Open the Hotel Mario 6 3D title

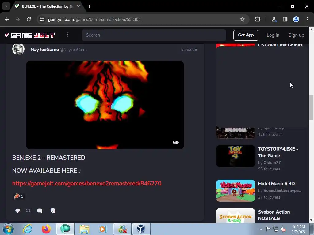click(276, 184)
